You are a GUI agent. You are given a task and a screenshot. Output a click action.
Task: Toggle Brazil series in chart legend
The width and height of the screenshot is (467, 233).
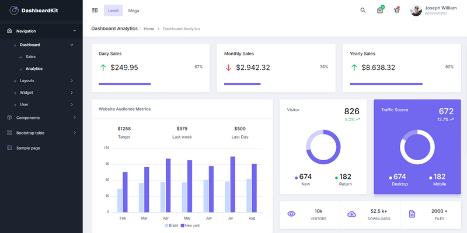click(172, 225)
